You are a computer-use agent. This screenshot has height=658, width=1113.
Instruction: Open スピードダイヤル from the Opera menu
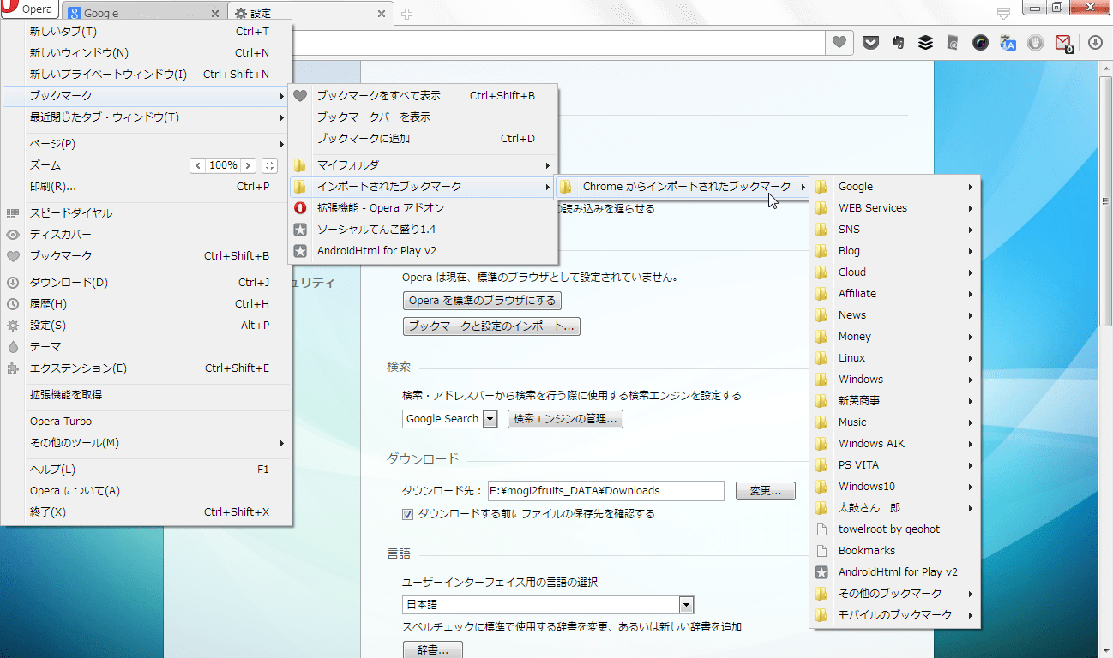click(147, 213)
